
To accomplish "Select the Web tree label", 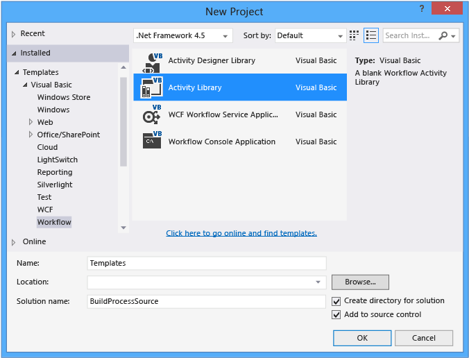I will [x=45, y=122].
